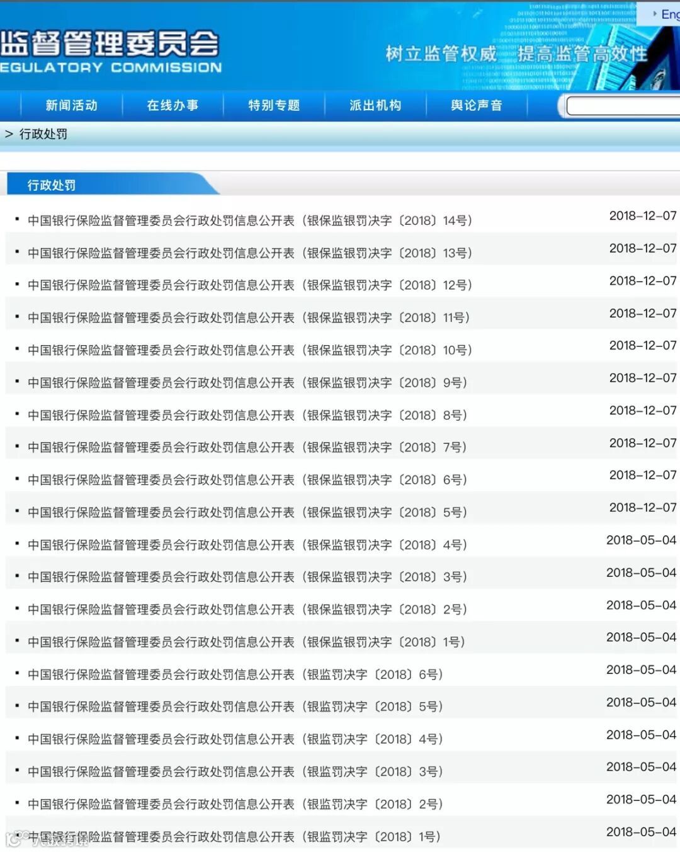680x852 pixels.
Task: Open 银保监银罚决字〔2018〕6号 notice
Action: click(247, 480)
